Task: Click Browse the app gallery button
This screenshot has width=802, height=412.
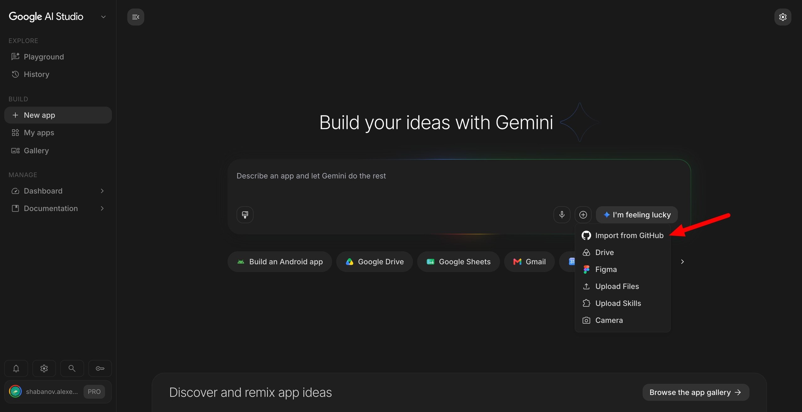Action: [696, 392]
